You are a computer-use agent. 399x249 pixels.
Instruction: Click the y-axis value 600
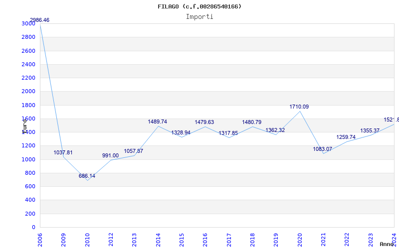(x=30, y=186)
